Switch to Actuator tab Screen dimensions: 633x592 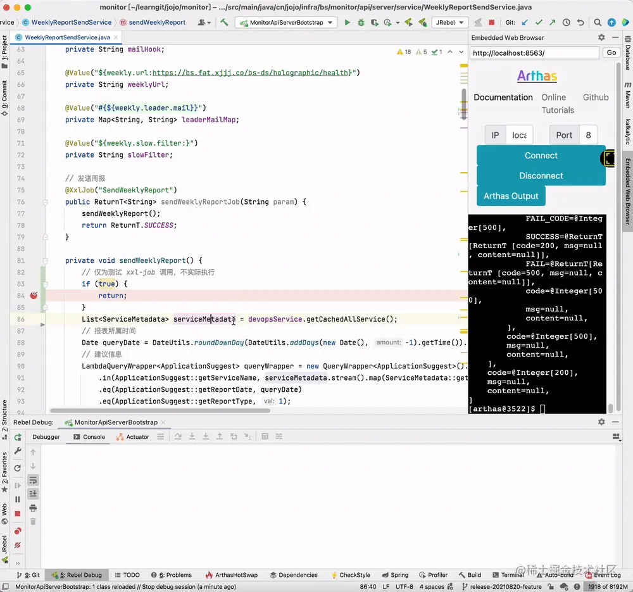133,437
